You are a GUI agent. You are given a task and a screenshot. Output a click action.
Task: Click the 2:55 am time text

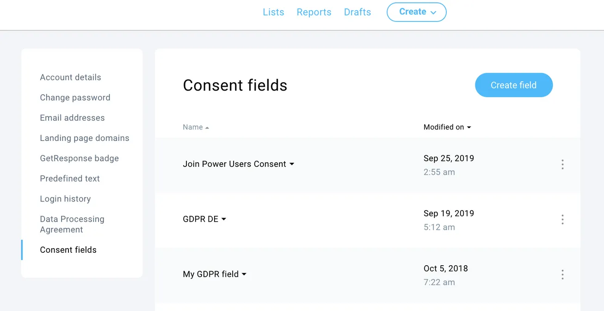[439, 172]
